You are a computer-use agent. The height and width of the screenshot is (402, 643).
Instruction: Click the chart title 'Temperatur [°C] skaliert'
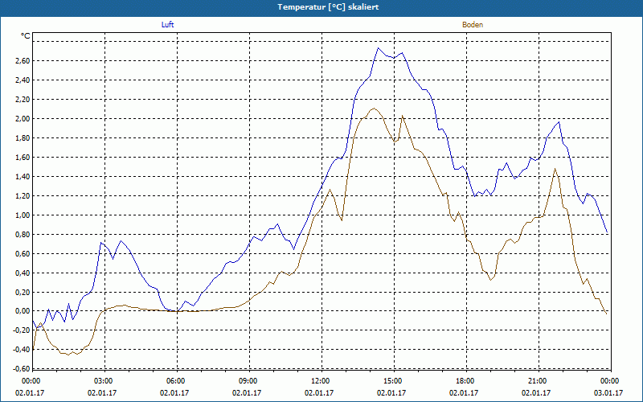point(328,7)
